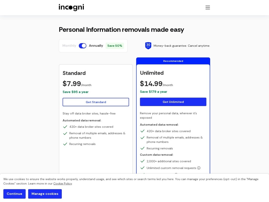Click the $14.99 price
Image resolution: width=269 pixels, height=202 pixels.
(x=151, y=84)
